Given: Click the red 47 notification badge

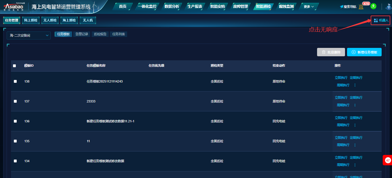Looking at the screenshot, I should click(x=388, y=160).
